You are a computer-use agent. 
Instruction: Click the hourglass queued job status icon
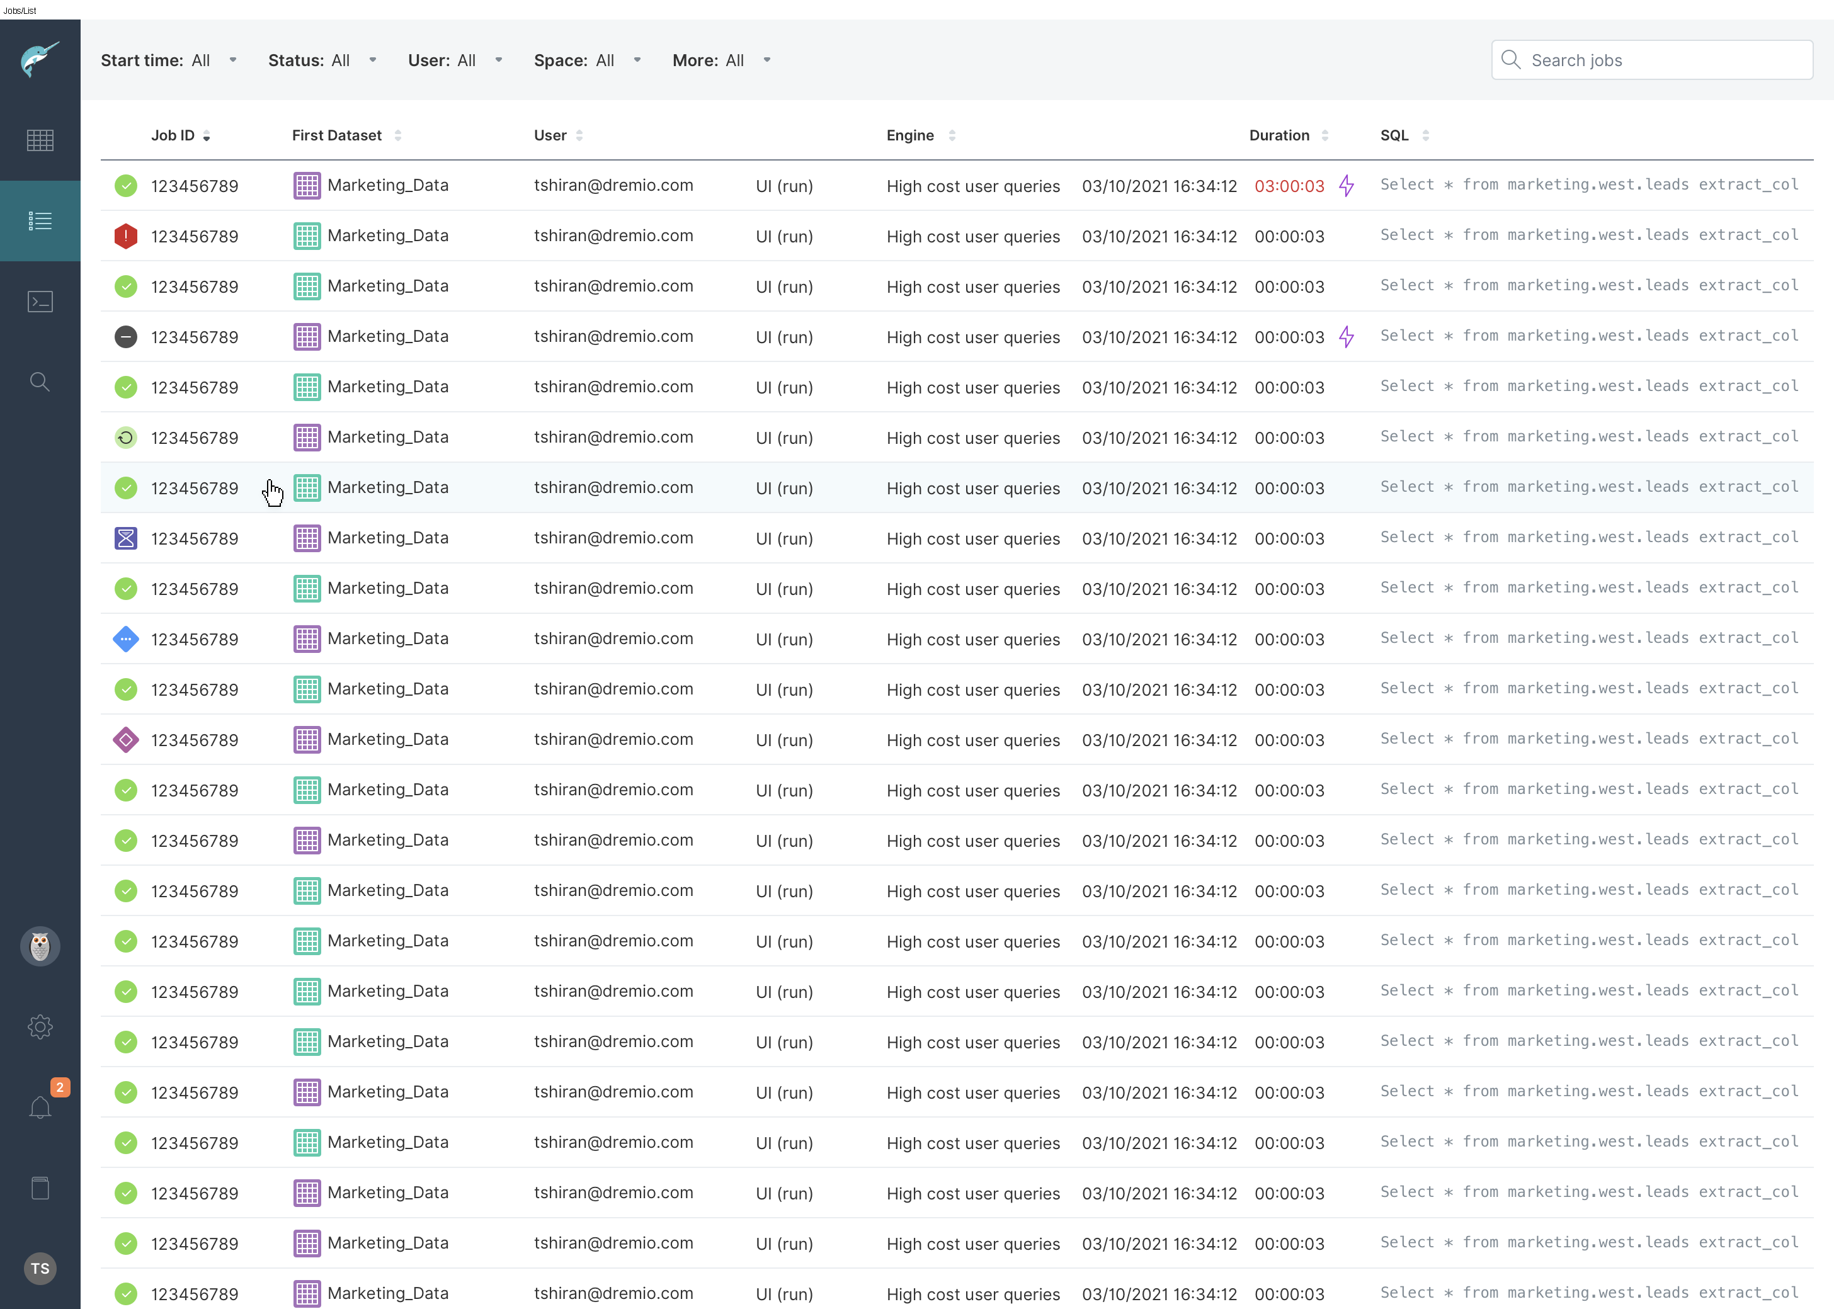click(x=126, y=538)
